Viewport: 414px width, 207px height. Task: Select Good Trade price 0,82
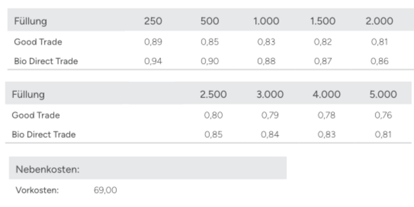[x=323, y=42]
